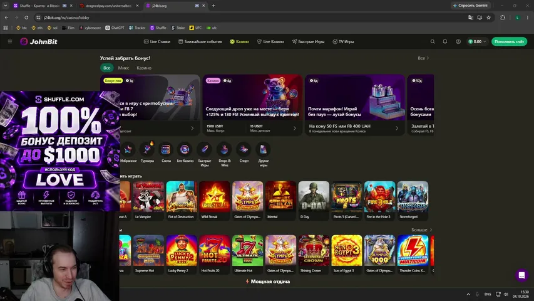The height and width of the screenshot is (301, 534).
Task: Open the user profile icon
Action: 458,41
